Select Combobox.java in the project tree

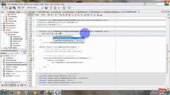pyautogui.click(x=18, y=39)
